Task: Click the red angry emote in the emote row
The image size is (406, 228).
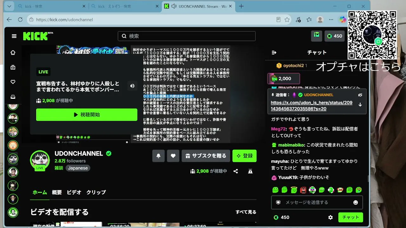Action: point(303,190)
